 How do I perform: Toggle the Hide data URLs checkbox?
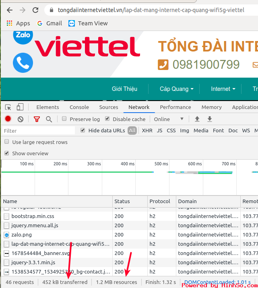coord(83,130)
